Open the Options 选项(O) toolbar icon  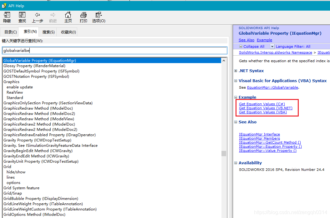pos(99,15)
